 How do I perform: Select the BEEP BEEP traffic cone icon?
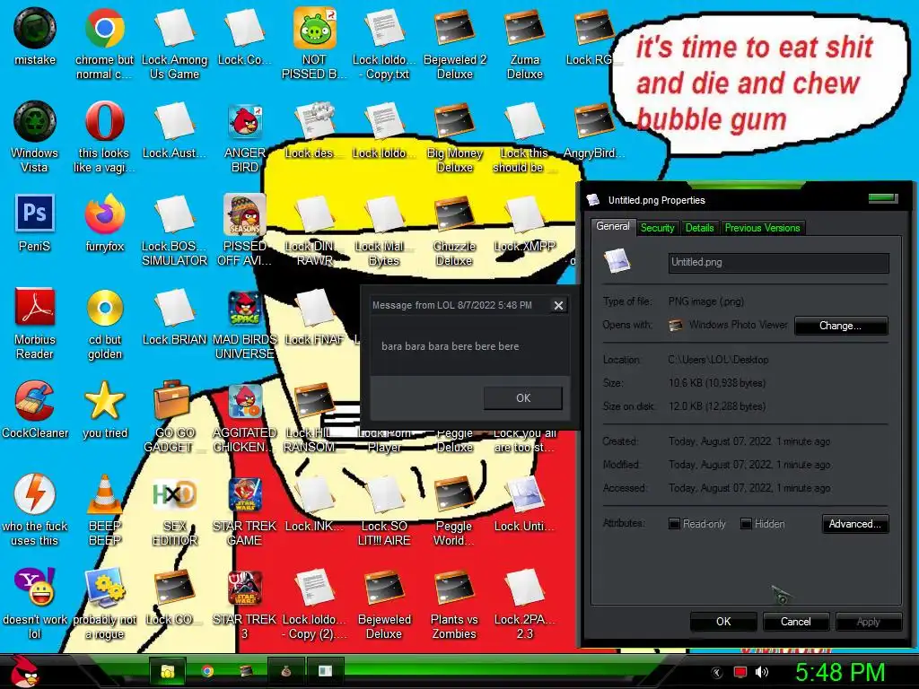(x=104, y=494)
